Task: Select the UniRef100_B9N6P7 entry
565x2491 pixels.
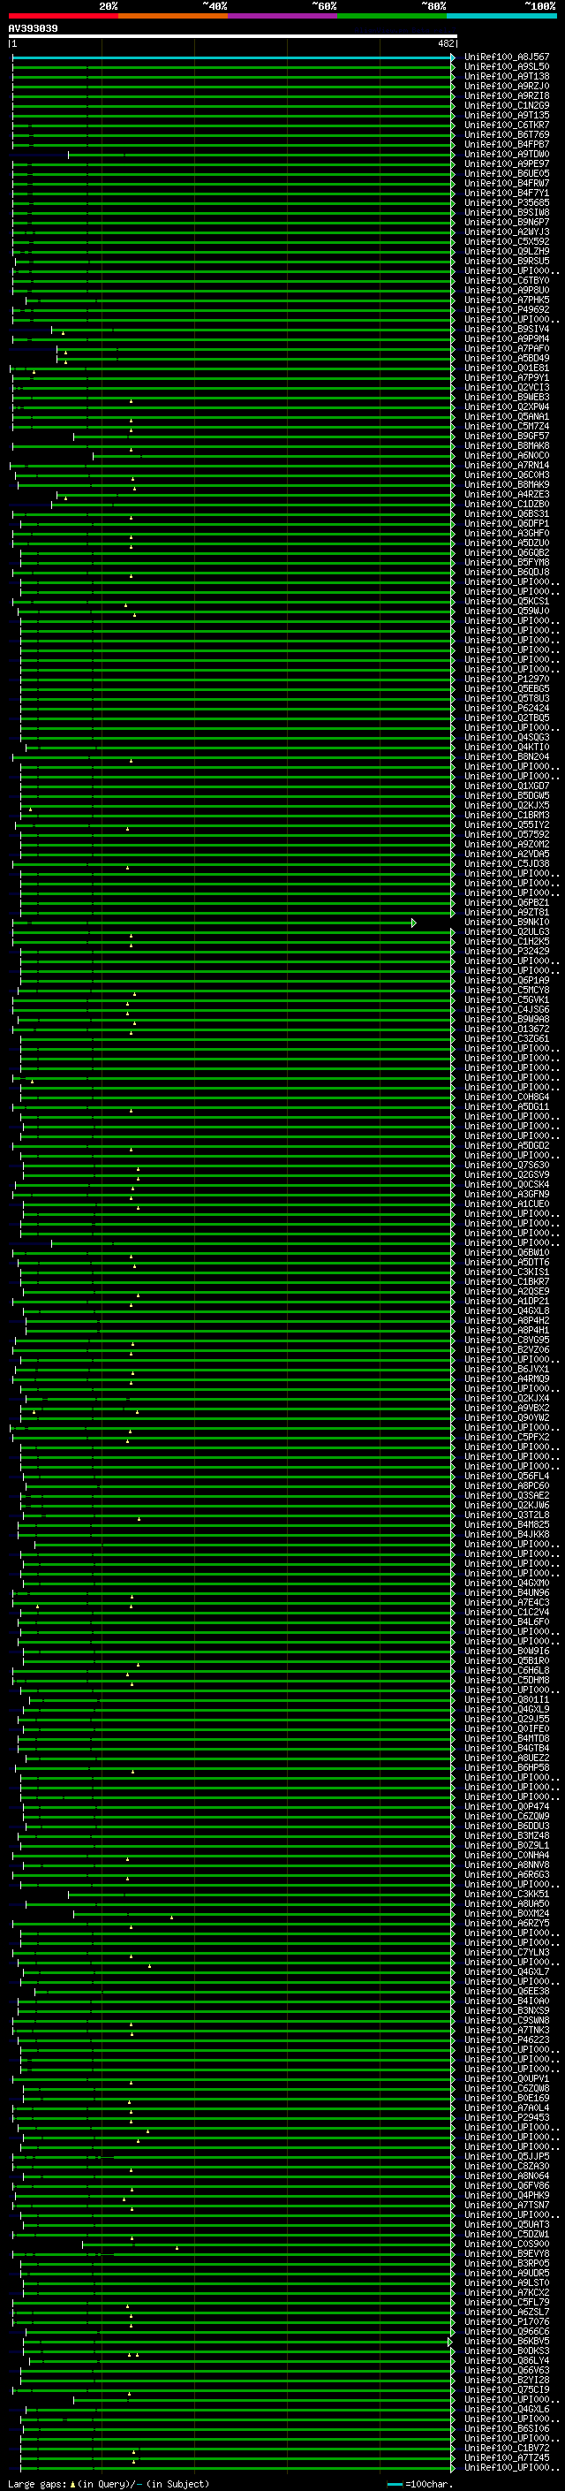Action: [507, 222]
